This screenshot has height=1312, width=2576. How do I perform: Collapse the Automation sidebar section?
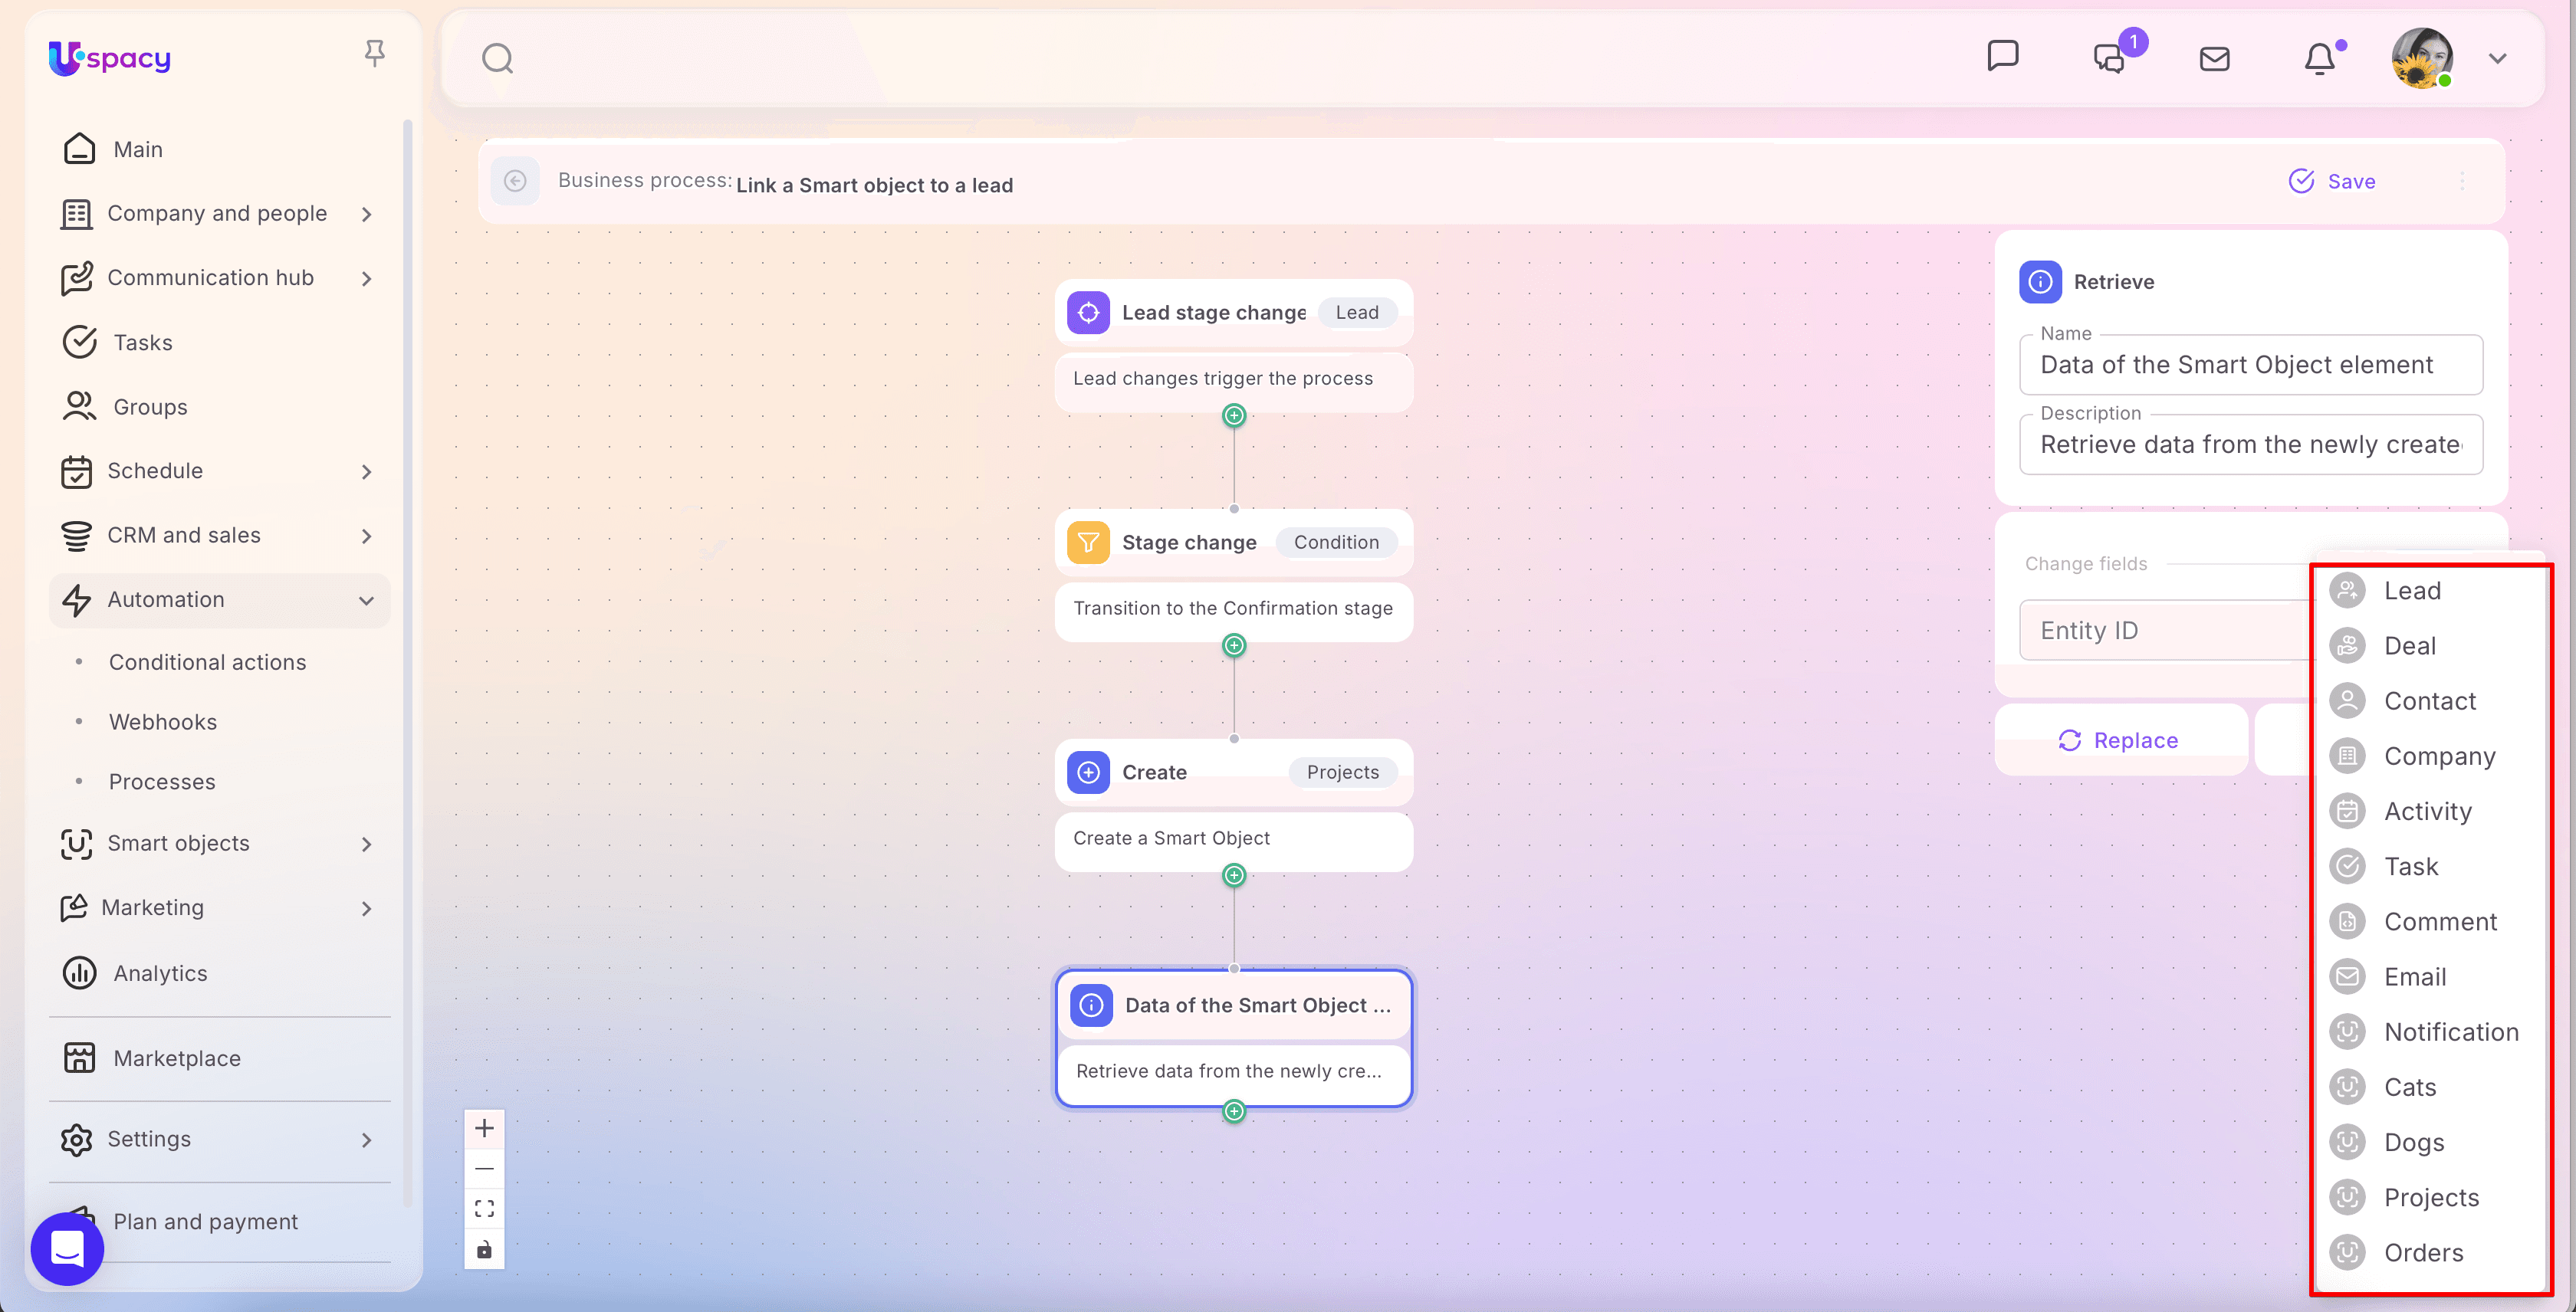(366, 599)
